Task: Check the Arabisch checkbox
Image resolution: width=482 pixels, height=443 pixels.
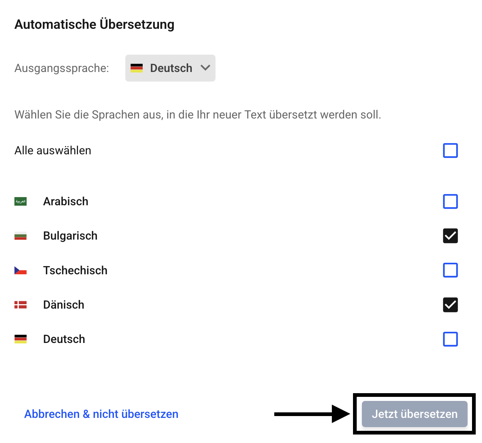Action: click(x=450, y=202)
